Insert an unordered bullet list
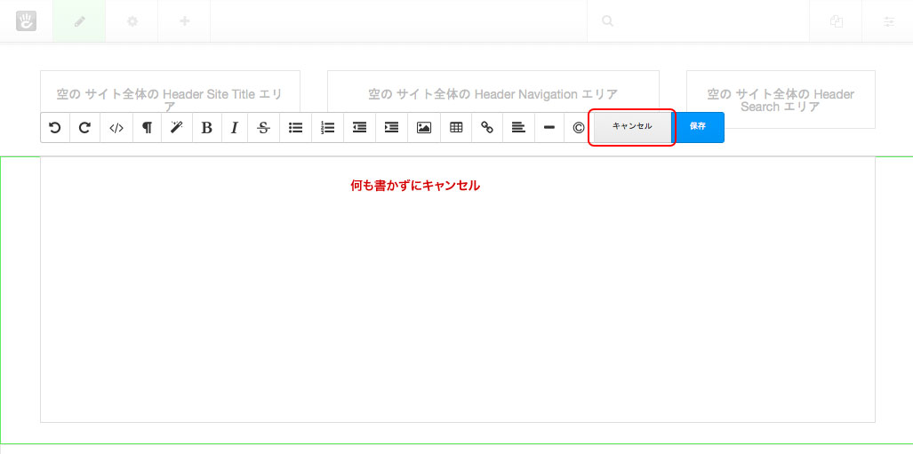Image resolution: width=913 pixels, height=454 pixels. (296, 127)
